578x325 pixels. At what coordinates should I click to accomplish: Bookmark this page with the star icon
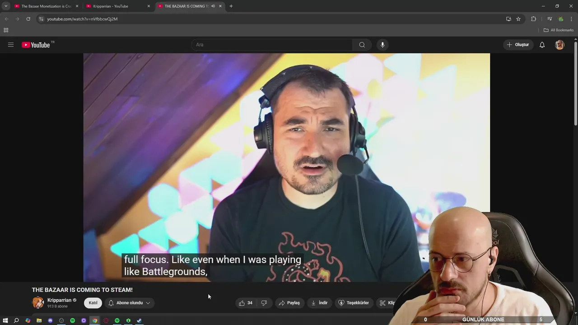518,19
